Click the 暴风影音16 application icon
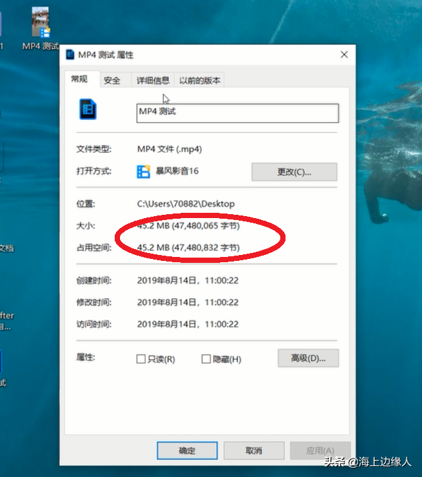422x477 pixels. (x=143, y=171)
